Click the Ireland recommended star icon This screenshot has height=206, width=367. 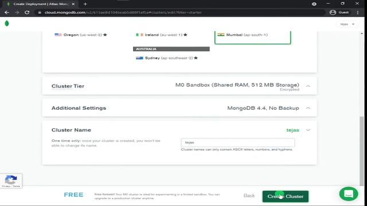click(x=185, y=35)
